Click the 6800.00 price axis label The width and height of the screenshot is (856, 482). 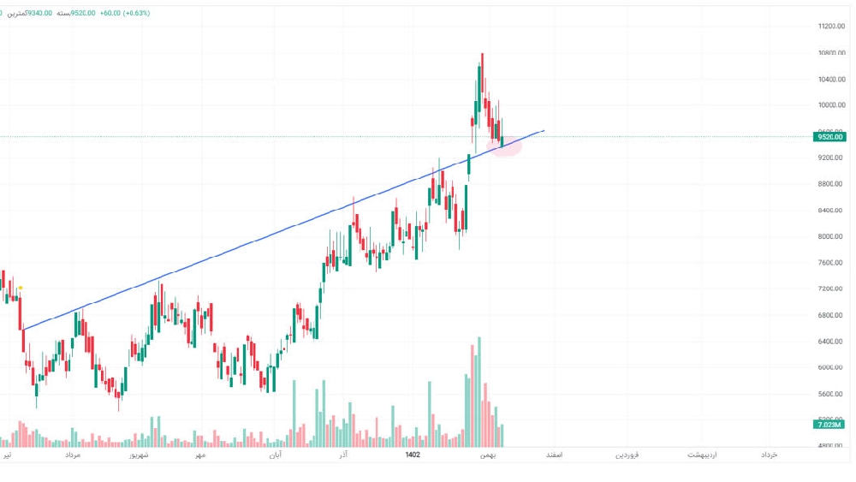point(831,315)
